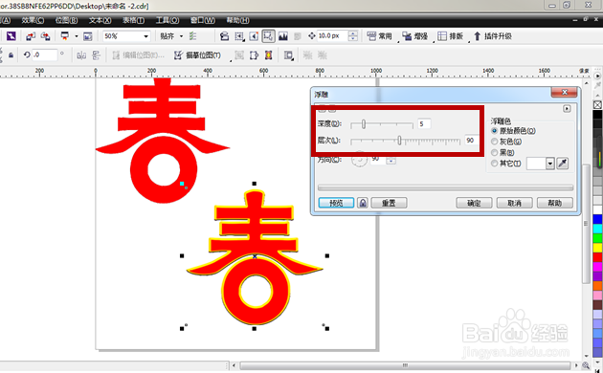The image size is (603, 373).
Task: Open the 增强 toolbar group
Action: 415,36
